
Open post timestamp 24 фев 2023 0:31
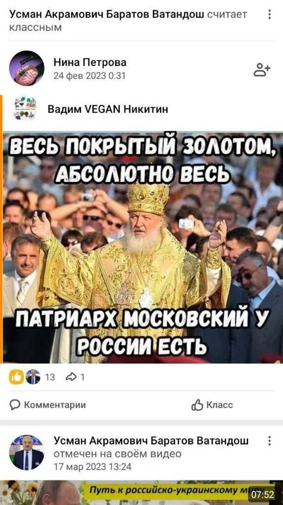point(89,76)
